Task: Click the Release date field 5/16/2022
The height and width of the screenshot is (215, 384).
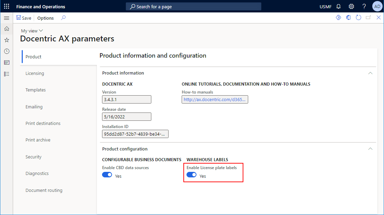Action: (127, 117)
